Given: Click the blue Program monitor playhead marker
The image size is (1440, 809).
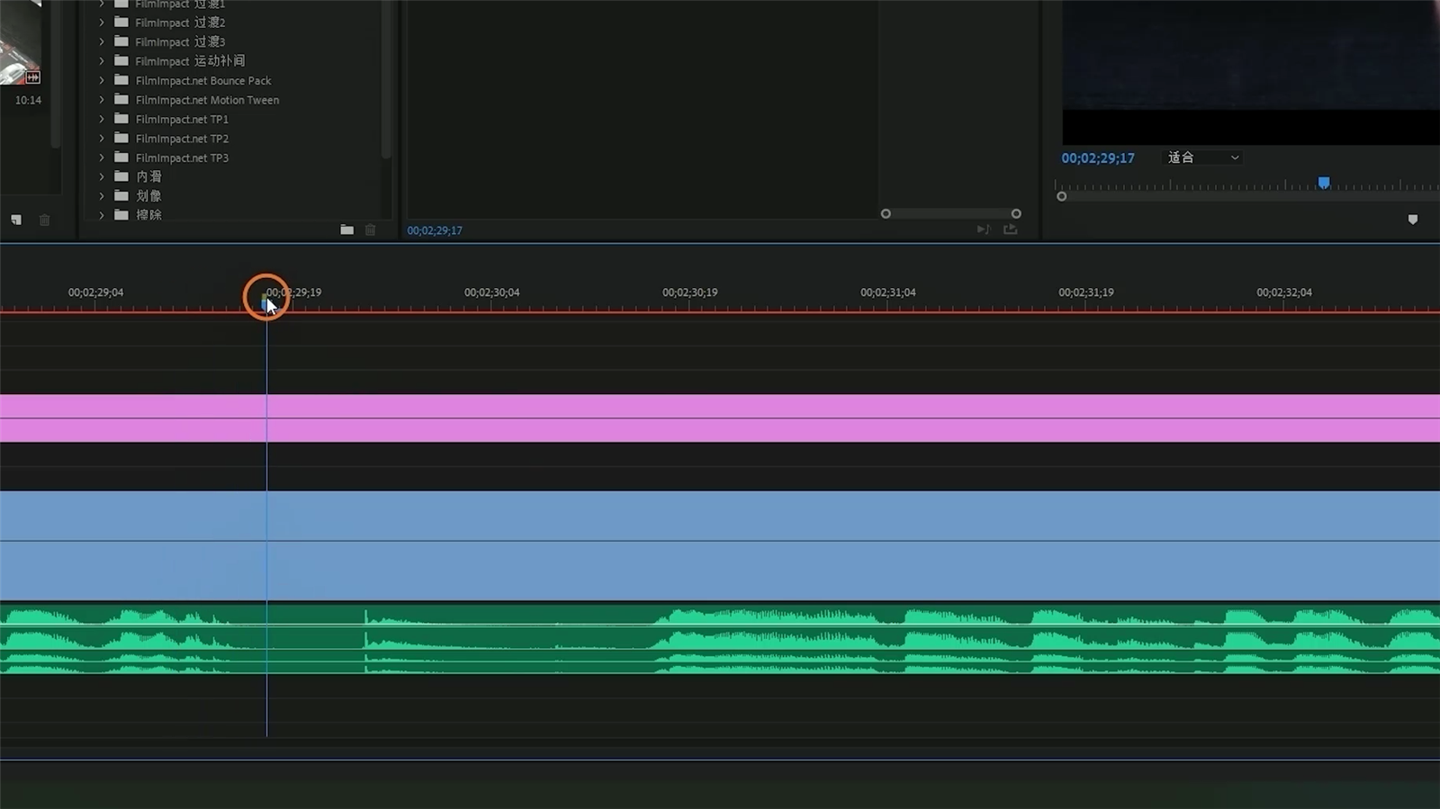Looking at the screenshot, I should point(1324,183).
